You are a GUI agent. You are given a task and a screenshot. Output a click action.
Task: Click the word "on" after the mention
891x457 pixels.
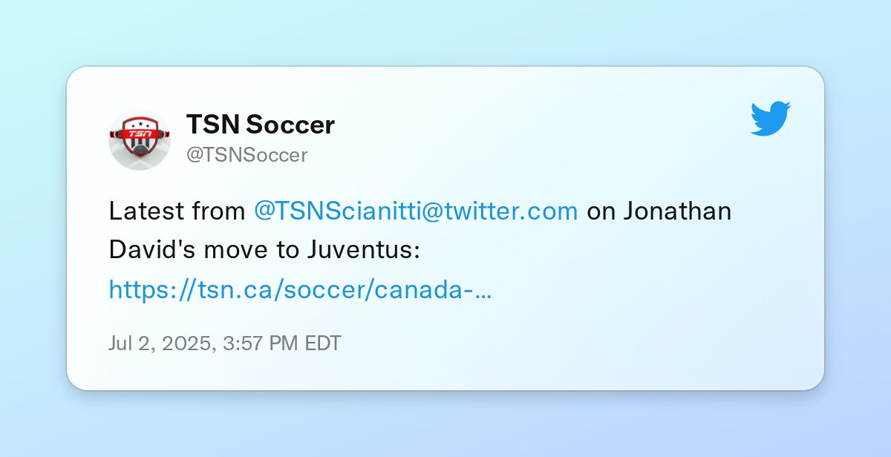[x=601, y=213]
